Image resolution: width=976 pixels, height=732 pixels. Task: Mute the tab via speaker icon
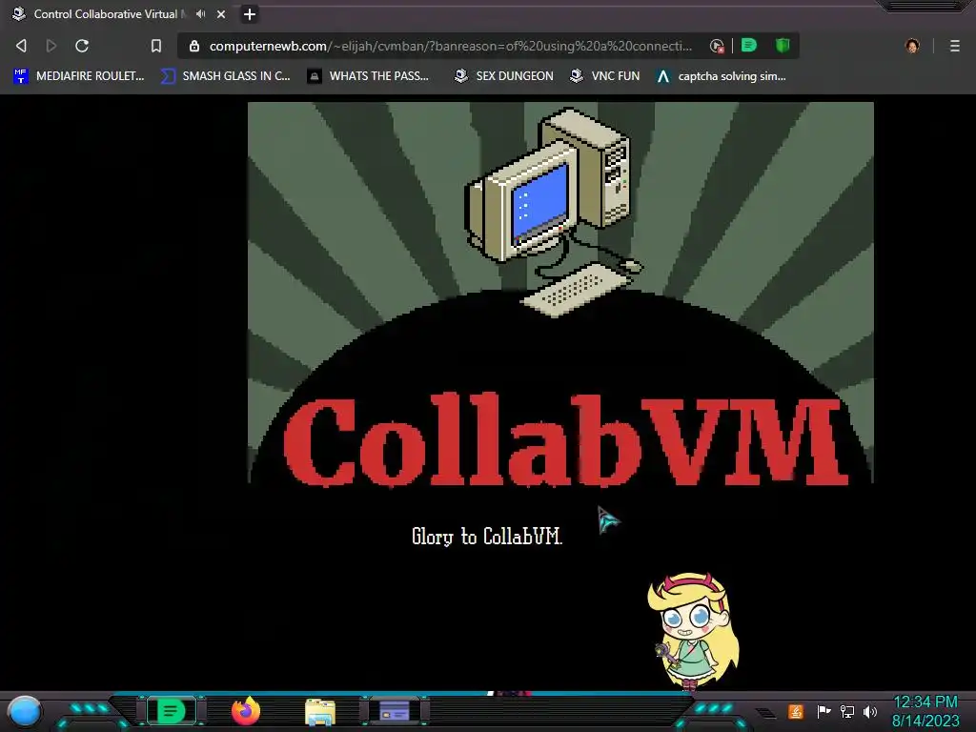click(200, 13)
